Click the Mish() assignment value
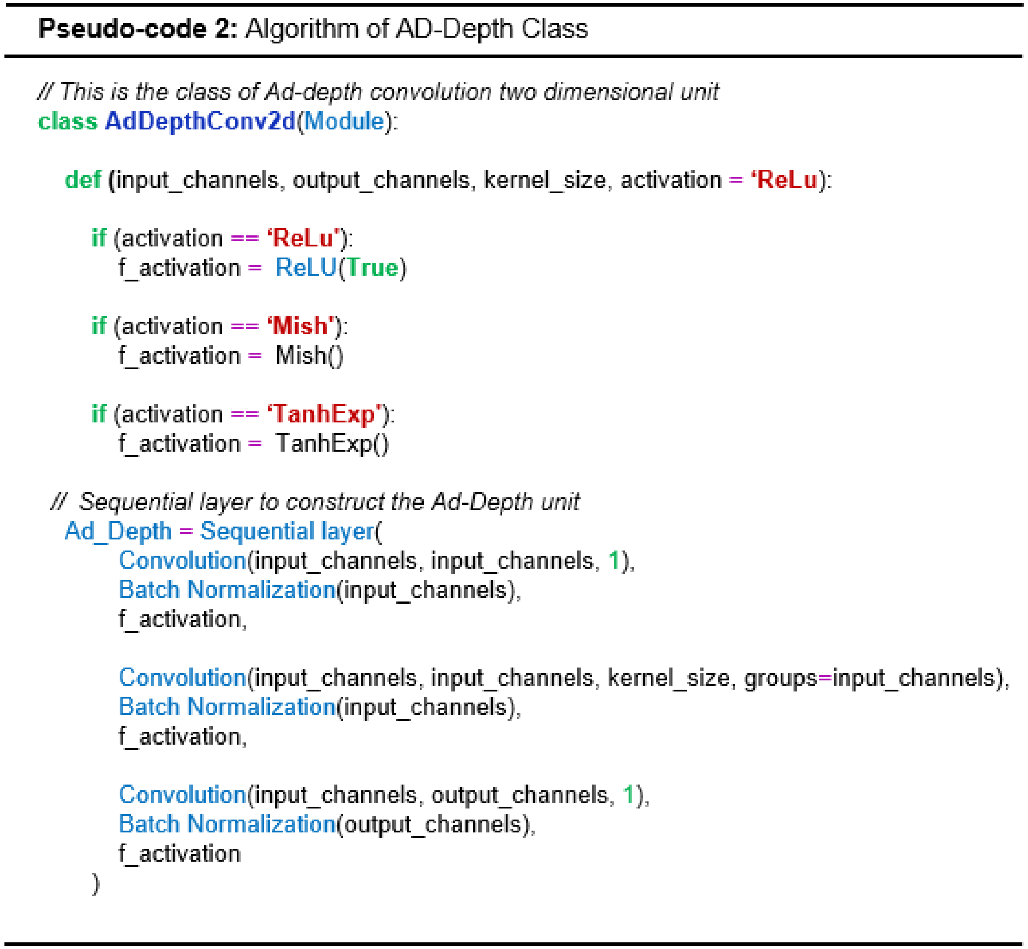1028x949 pixels. tap(309, 356)
